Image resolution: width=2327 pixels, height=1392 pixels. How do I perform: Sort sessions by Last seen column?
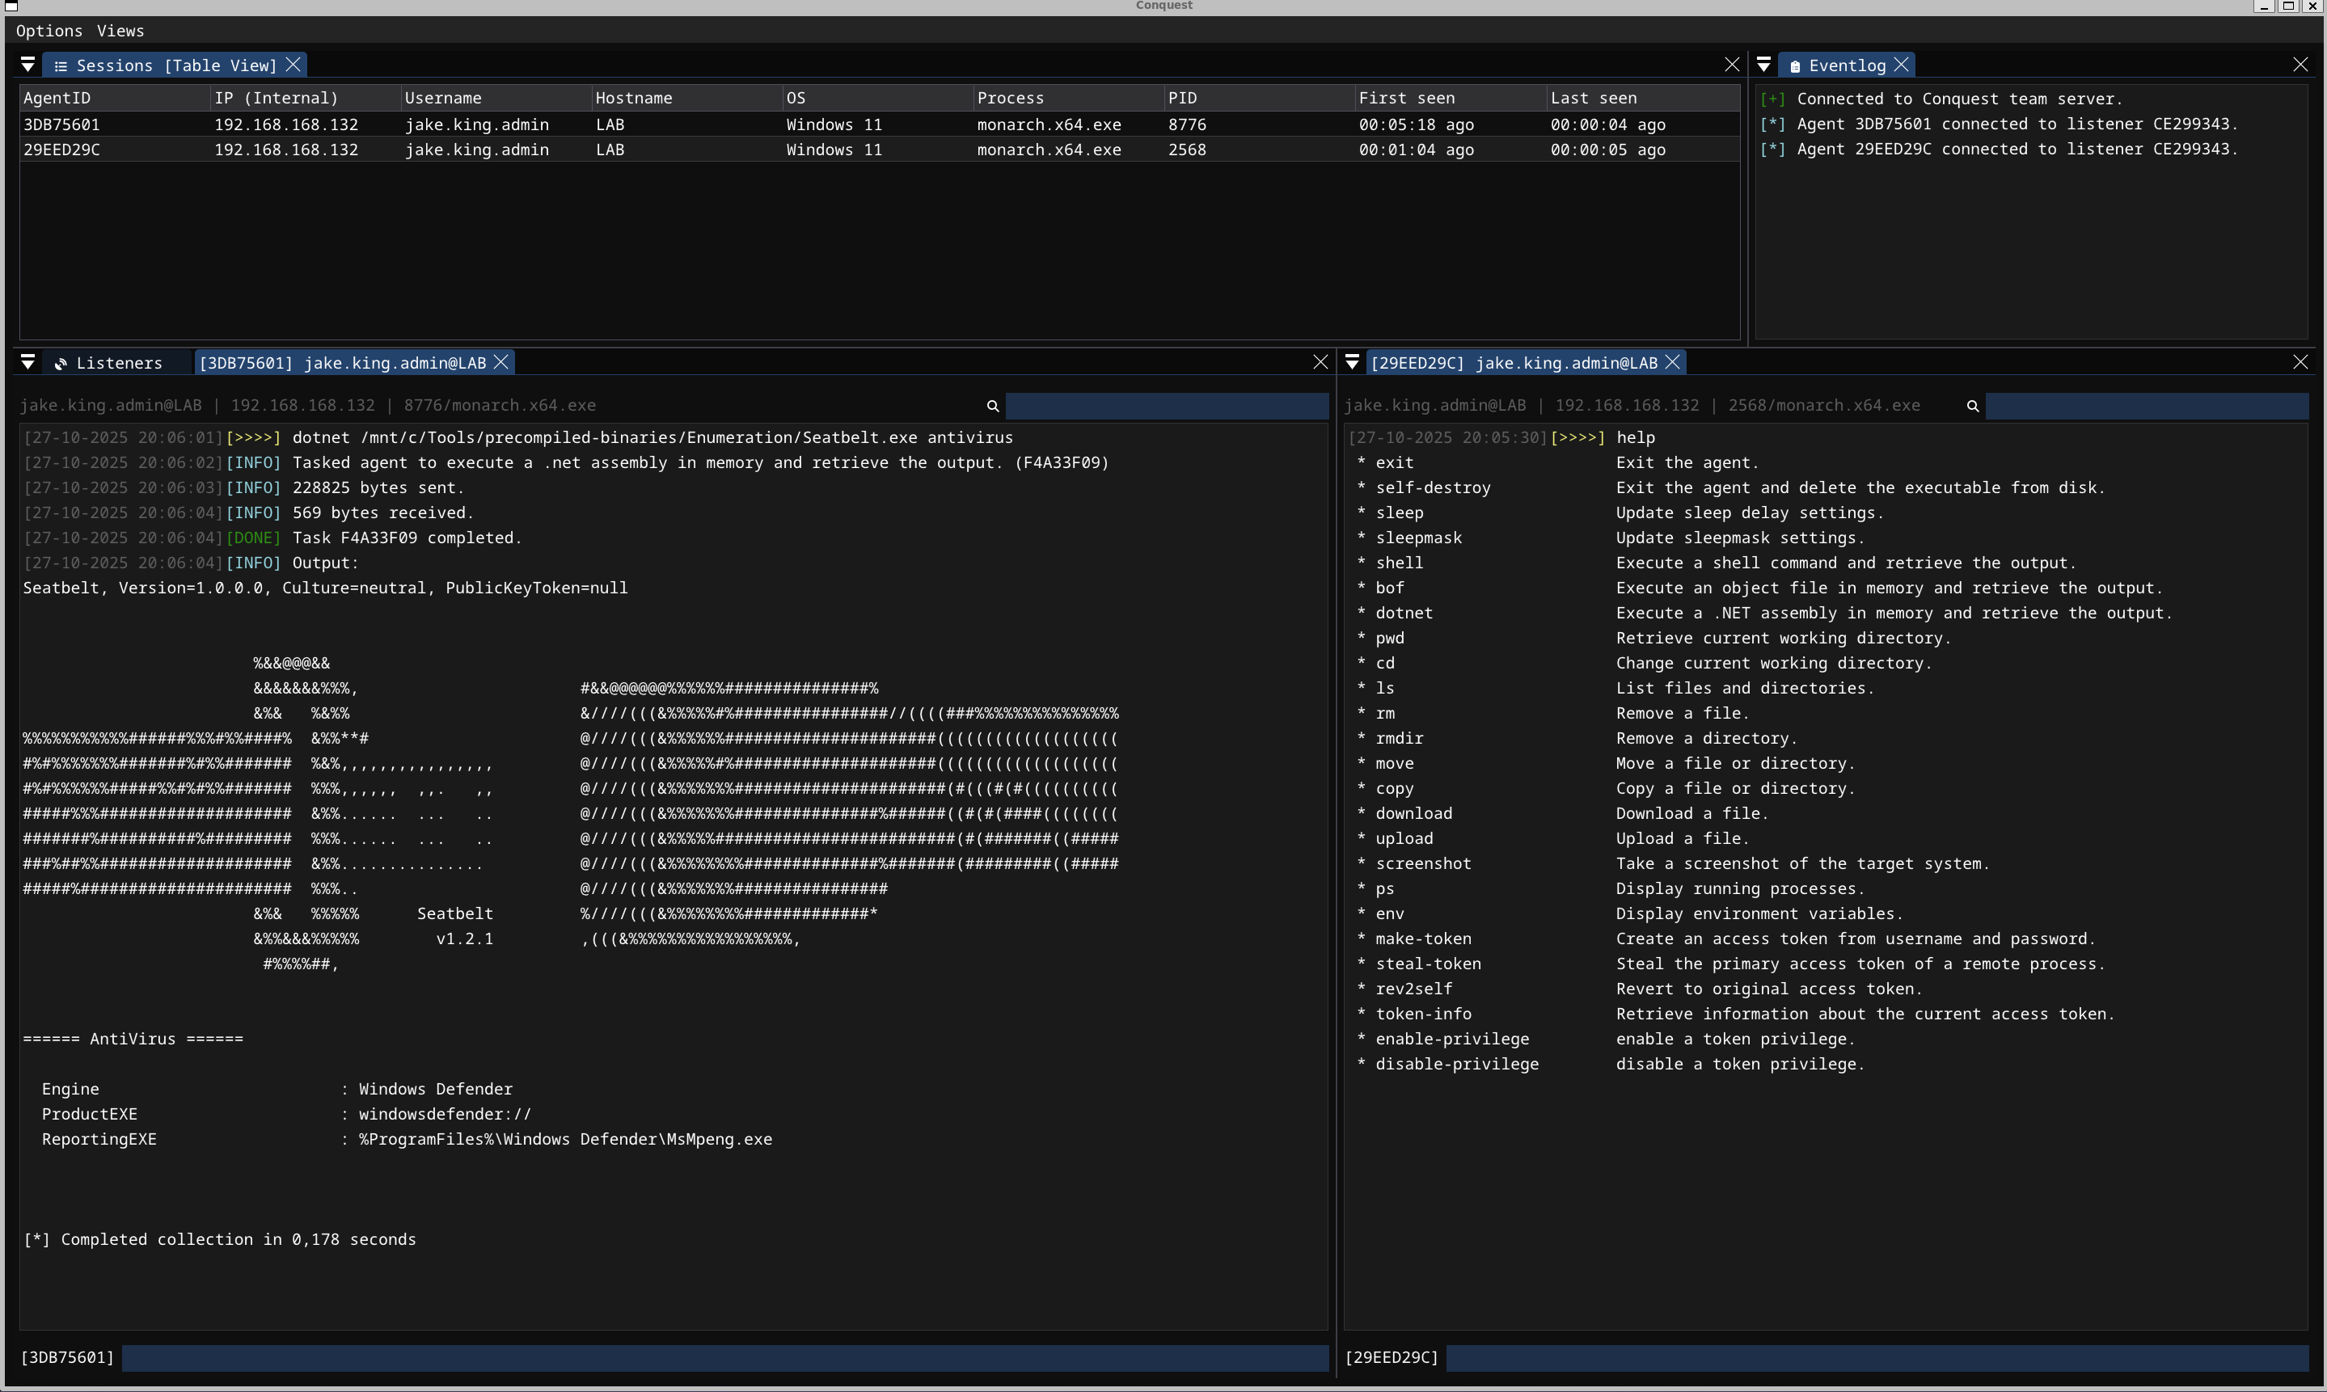(x=1593, y=99)
